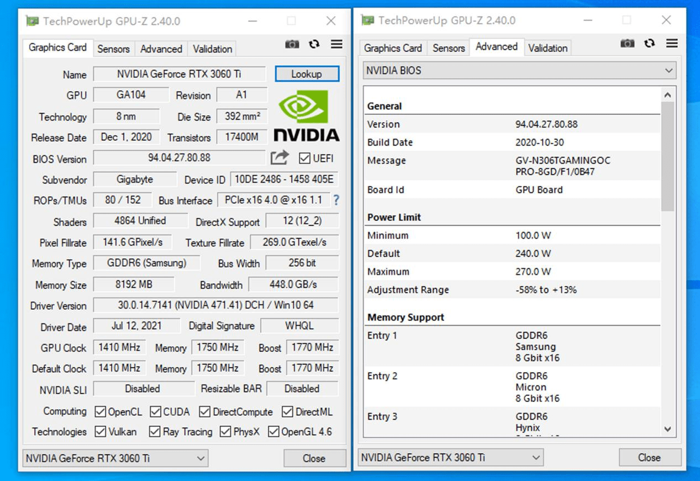Click the Advanced panel scrollbar thumb
The height and width of the screenshot is (481, 700).
pos(667,156)
